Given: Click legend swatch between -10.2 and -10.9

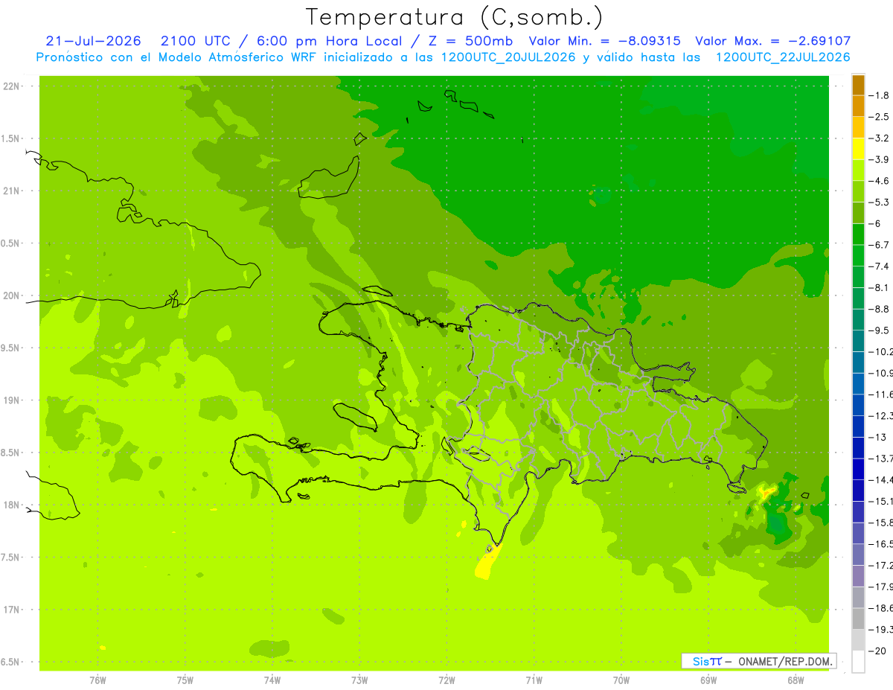Looking at the screenshot, I should (x=858, y=362).
